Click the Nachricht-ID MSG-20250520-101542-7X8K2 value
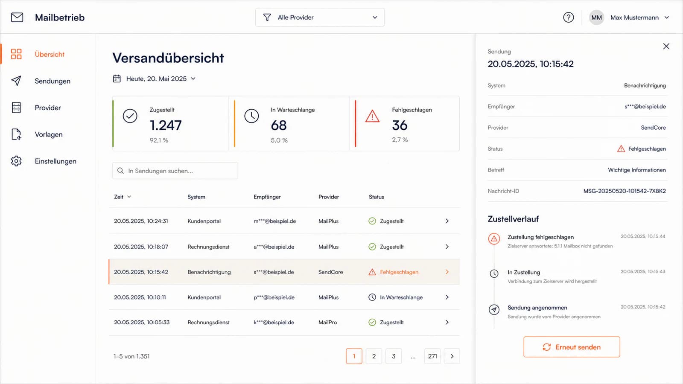Viewport: 683px width, 384px height. (625, 191)
